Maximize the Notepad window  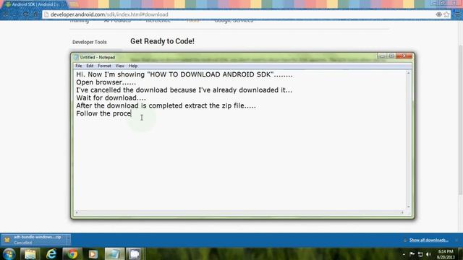[391, 56]
